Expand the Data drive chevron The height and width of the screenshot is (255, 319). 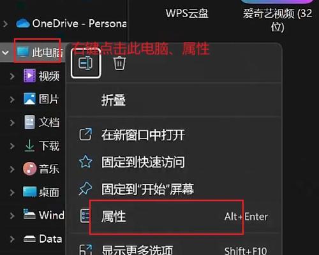tap(12, 239)
